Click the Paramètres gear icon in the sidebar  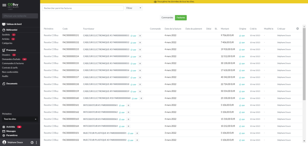[4, 135]
